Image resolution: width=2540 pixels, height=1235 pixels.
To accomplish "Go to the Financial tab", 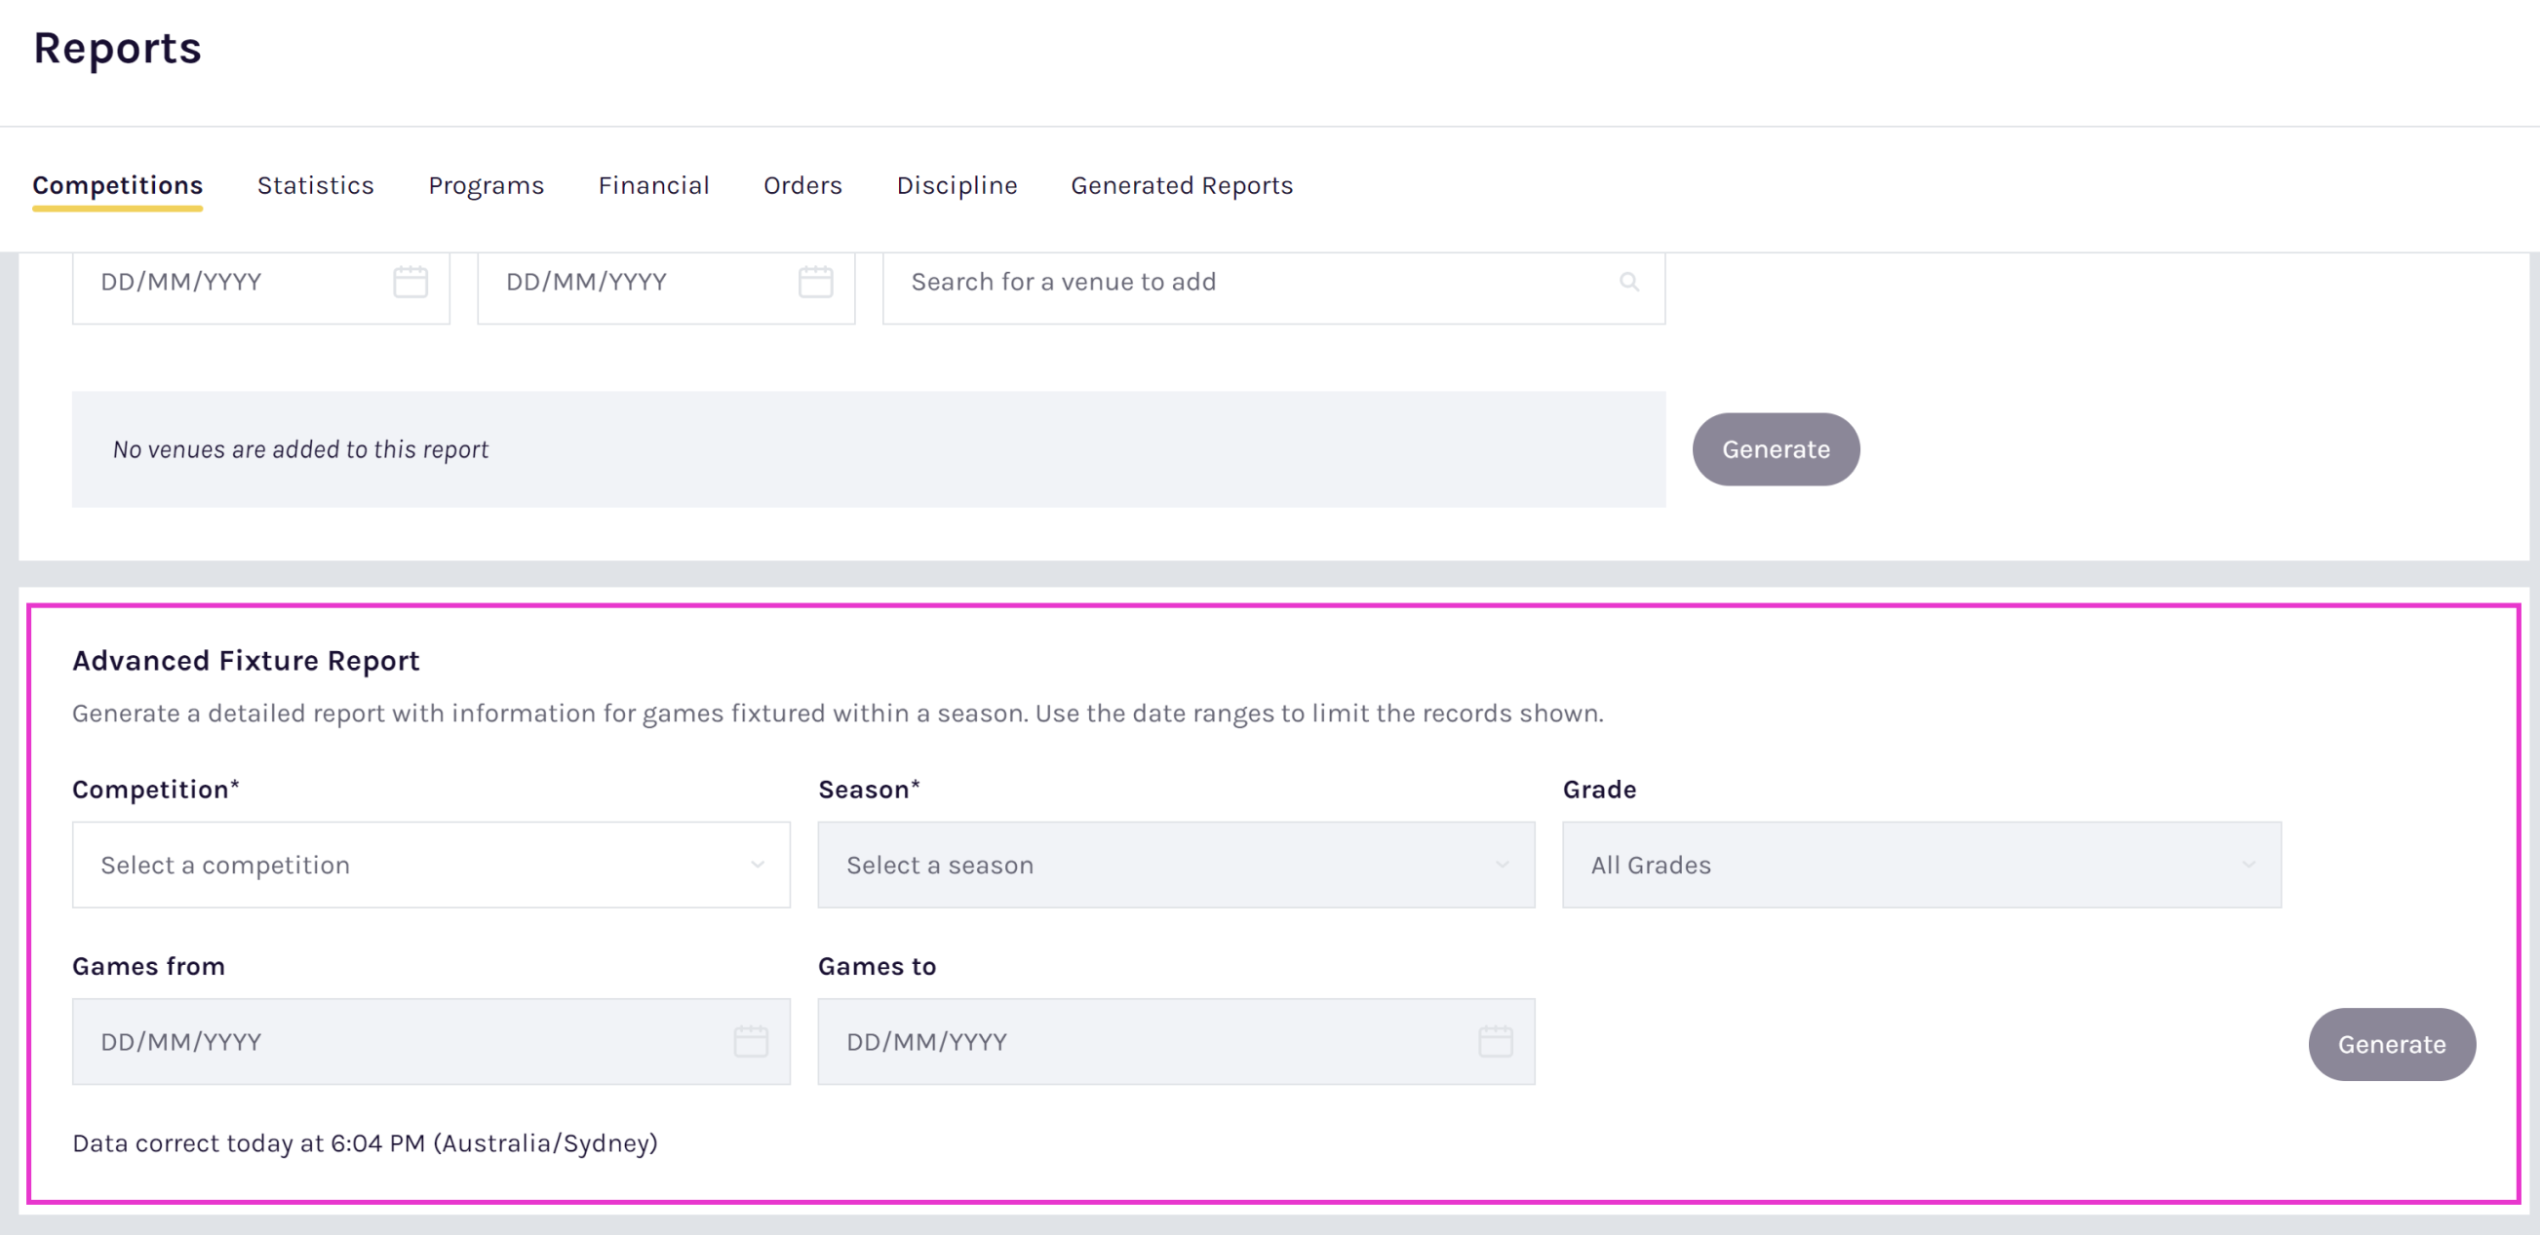I will (x=653, y=185).
